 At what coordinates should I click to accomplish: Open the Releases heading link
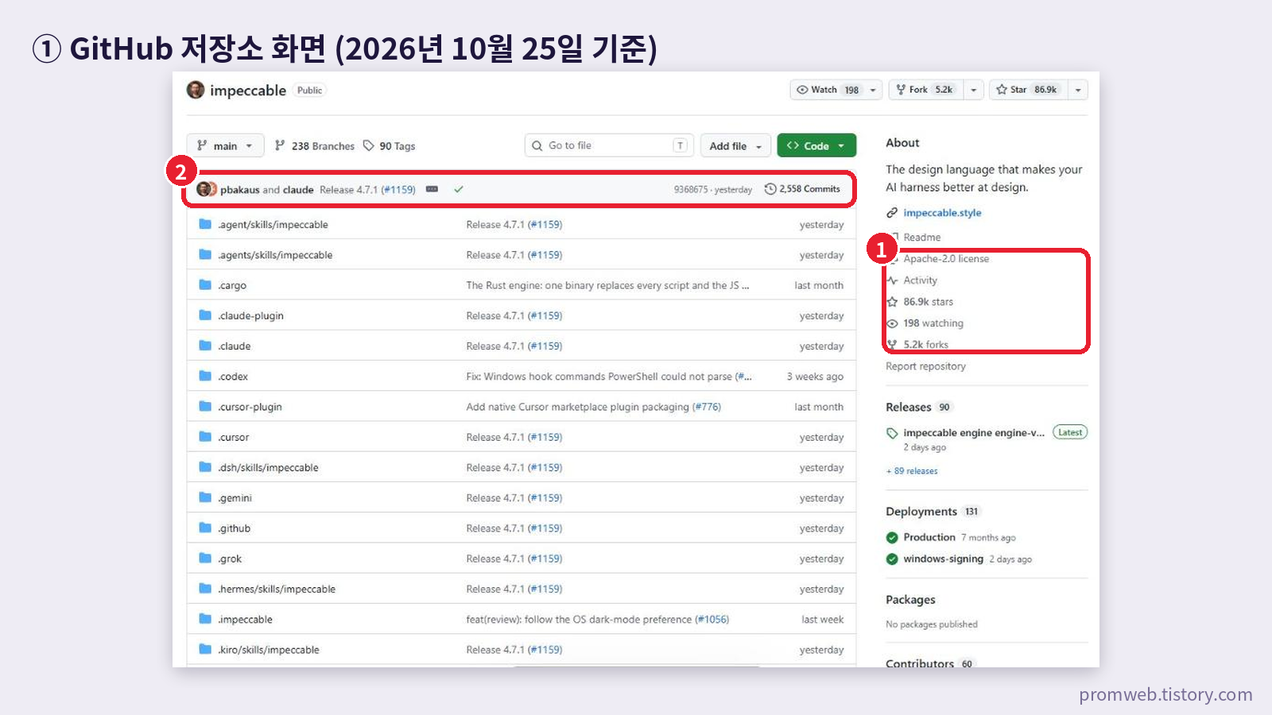click(x=908, y=407)
